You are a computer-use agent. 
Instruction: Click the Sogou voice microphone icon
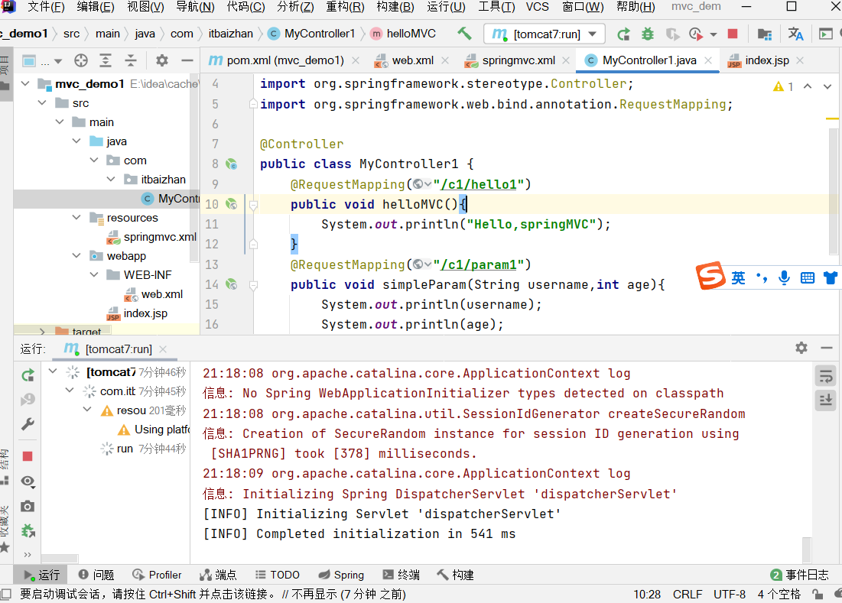[x=784, y=277]
